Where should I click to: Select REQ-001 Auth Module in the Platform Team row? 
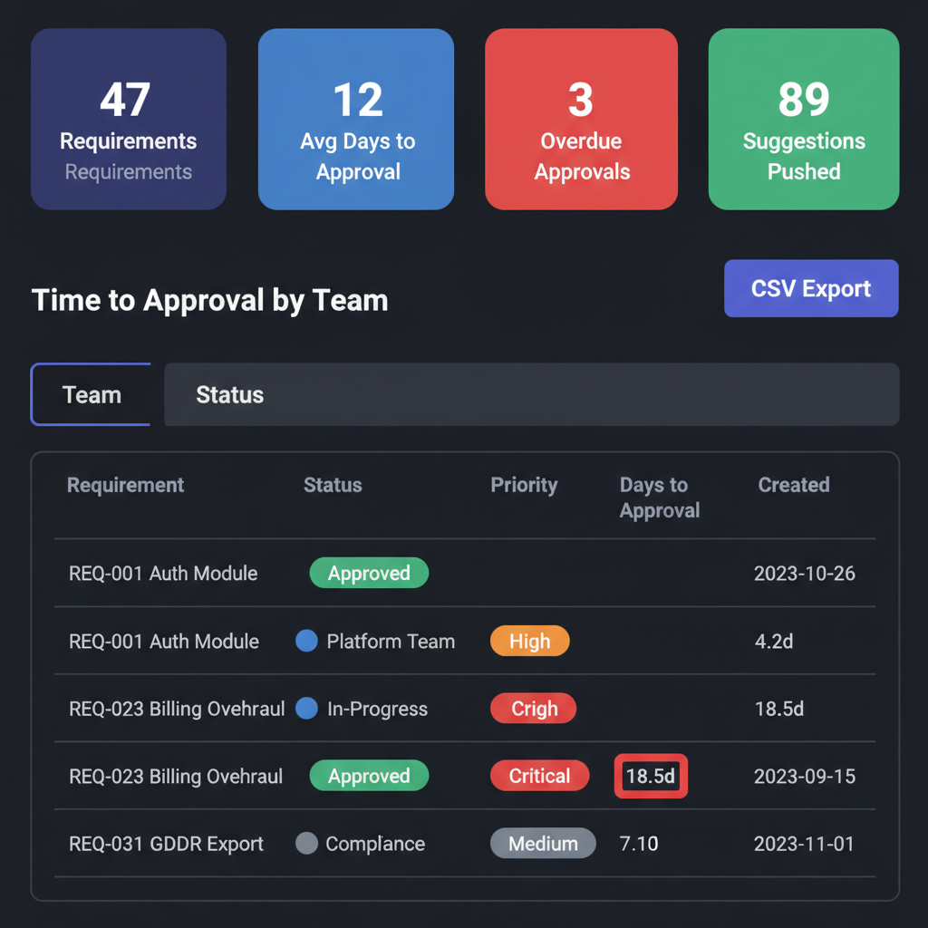click(x=164, y=642)
